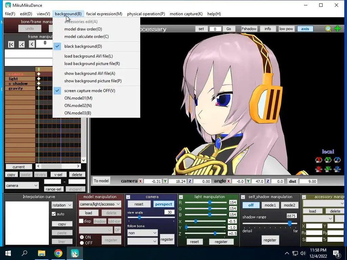The height and width of the screenshot is (260, 347).
Task: Open accessory selection dropdown
Action: coord(323,203)
